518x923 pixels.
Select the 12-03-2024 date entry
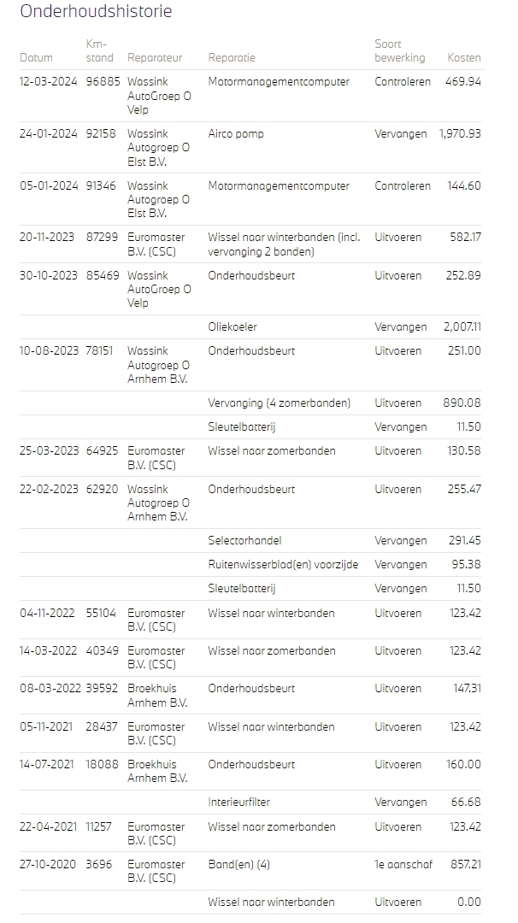tap(49, 82)
